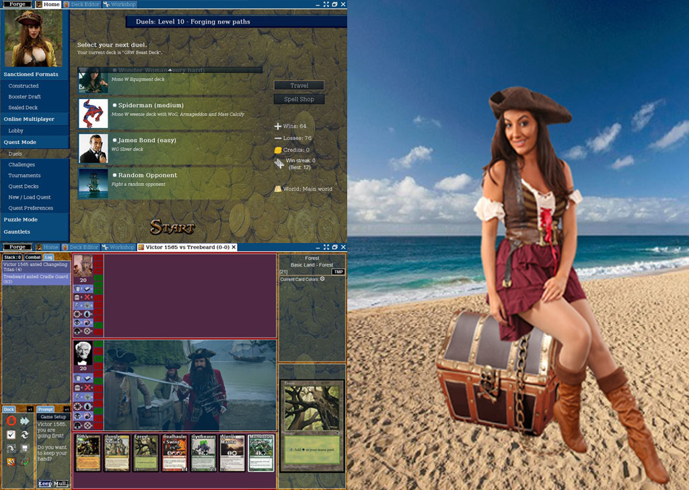Screen dimensions: 689x490
Task: Collapse the Online Multiplayer sidebar group
Action: tap(35, 119)
